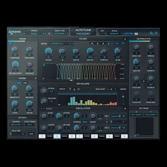Image resolution: width=167 pixels, height=167 pixels.
Task: Go to the next preset arrow
Action: pyautogui.click(x=46, y=34)
